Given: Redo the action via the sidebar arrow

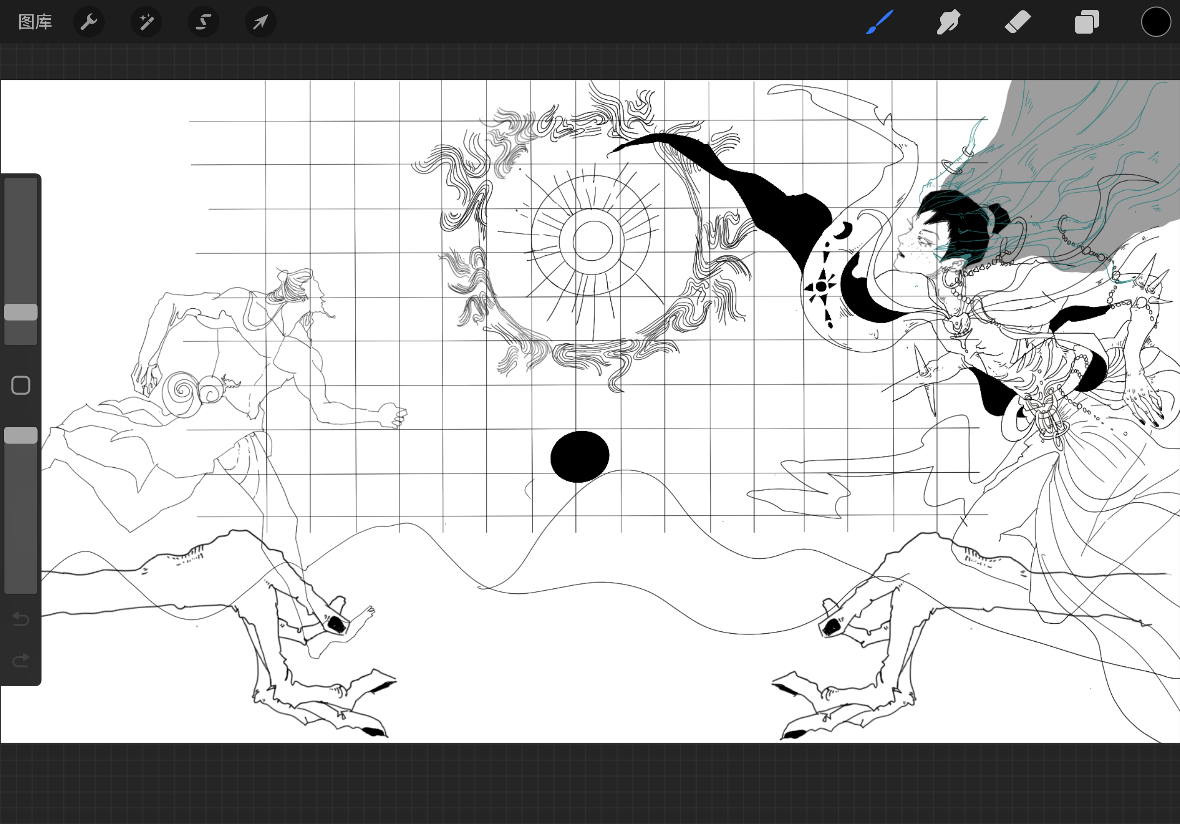Looking at the screenshot, I should pyautogui.click(x=21, y=660).
